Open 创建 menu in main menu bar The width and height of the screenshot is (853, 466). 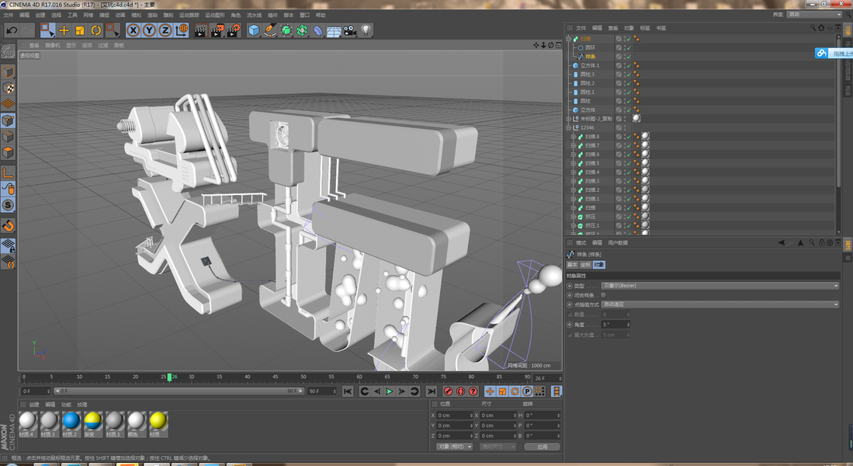(x=40, y=16)
